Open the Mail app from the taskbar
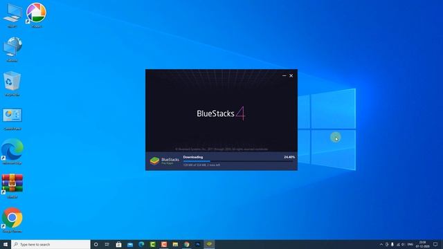This screenshot has height=249, width=443. click(x=130, y=244)
